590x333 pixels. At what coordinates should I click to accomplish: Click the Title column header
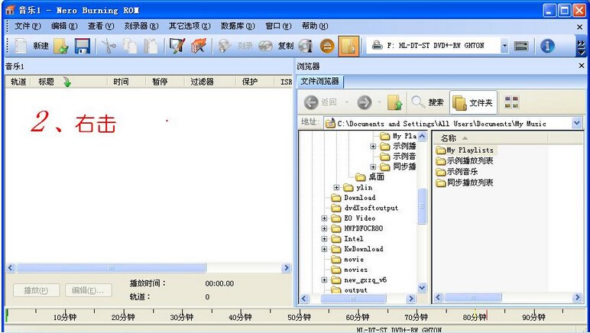pyautogui.click(x=69, y=82)
